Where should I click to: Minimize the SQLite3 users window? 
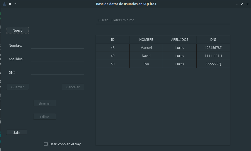click(237, 4)
